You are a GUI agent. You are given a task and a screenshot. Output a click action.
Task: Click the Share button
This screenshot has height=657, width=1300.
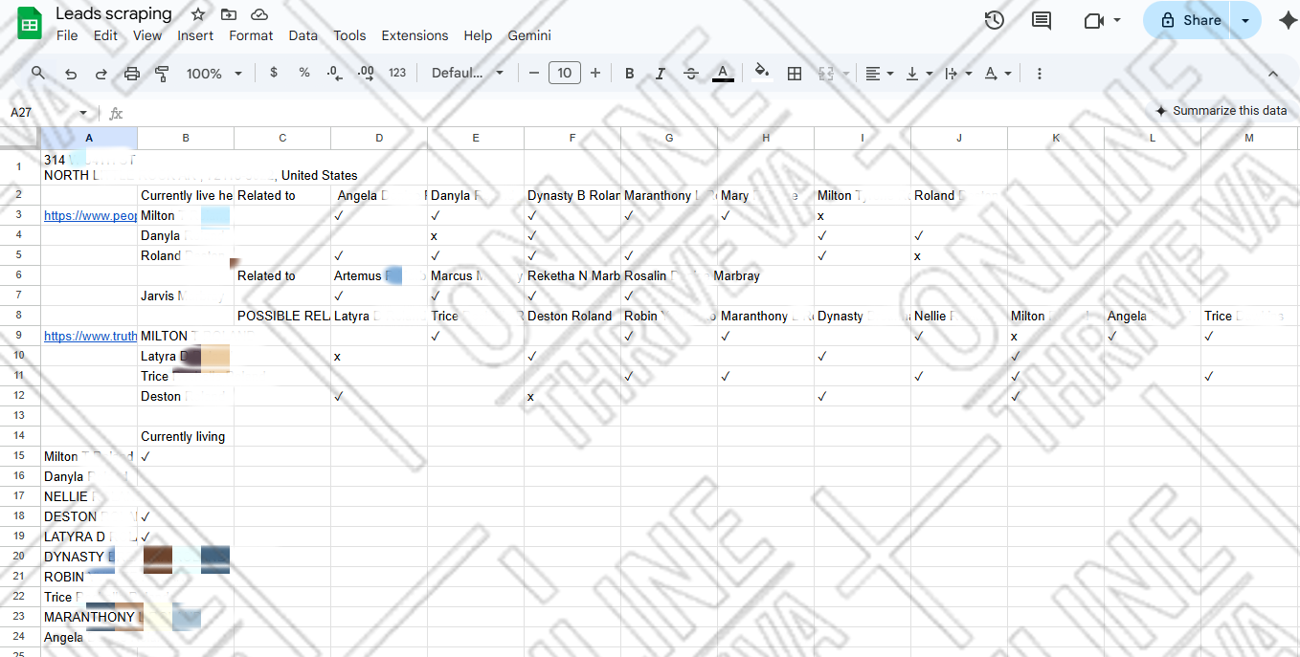point(1190,20)
